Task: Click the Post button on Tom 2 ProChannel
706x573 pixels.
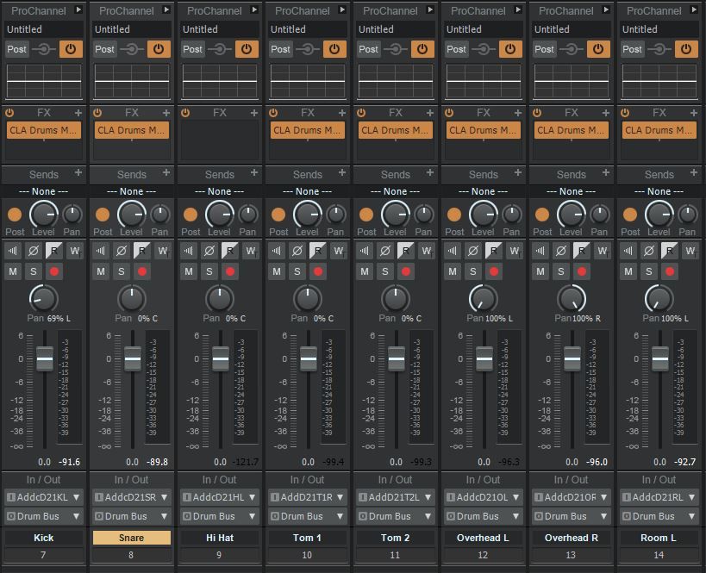Action: pyautogui.click(x=369, y=49)
